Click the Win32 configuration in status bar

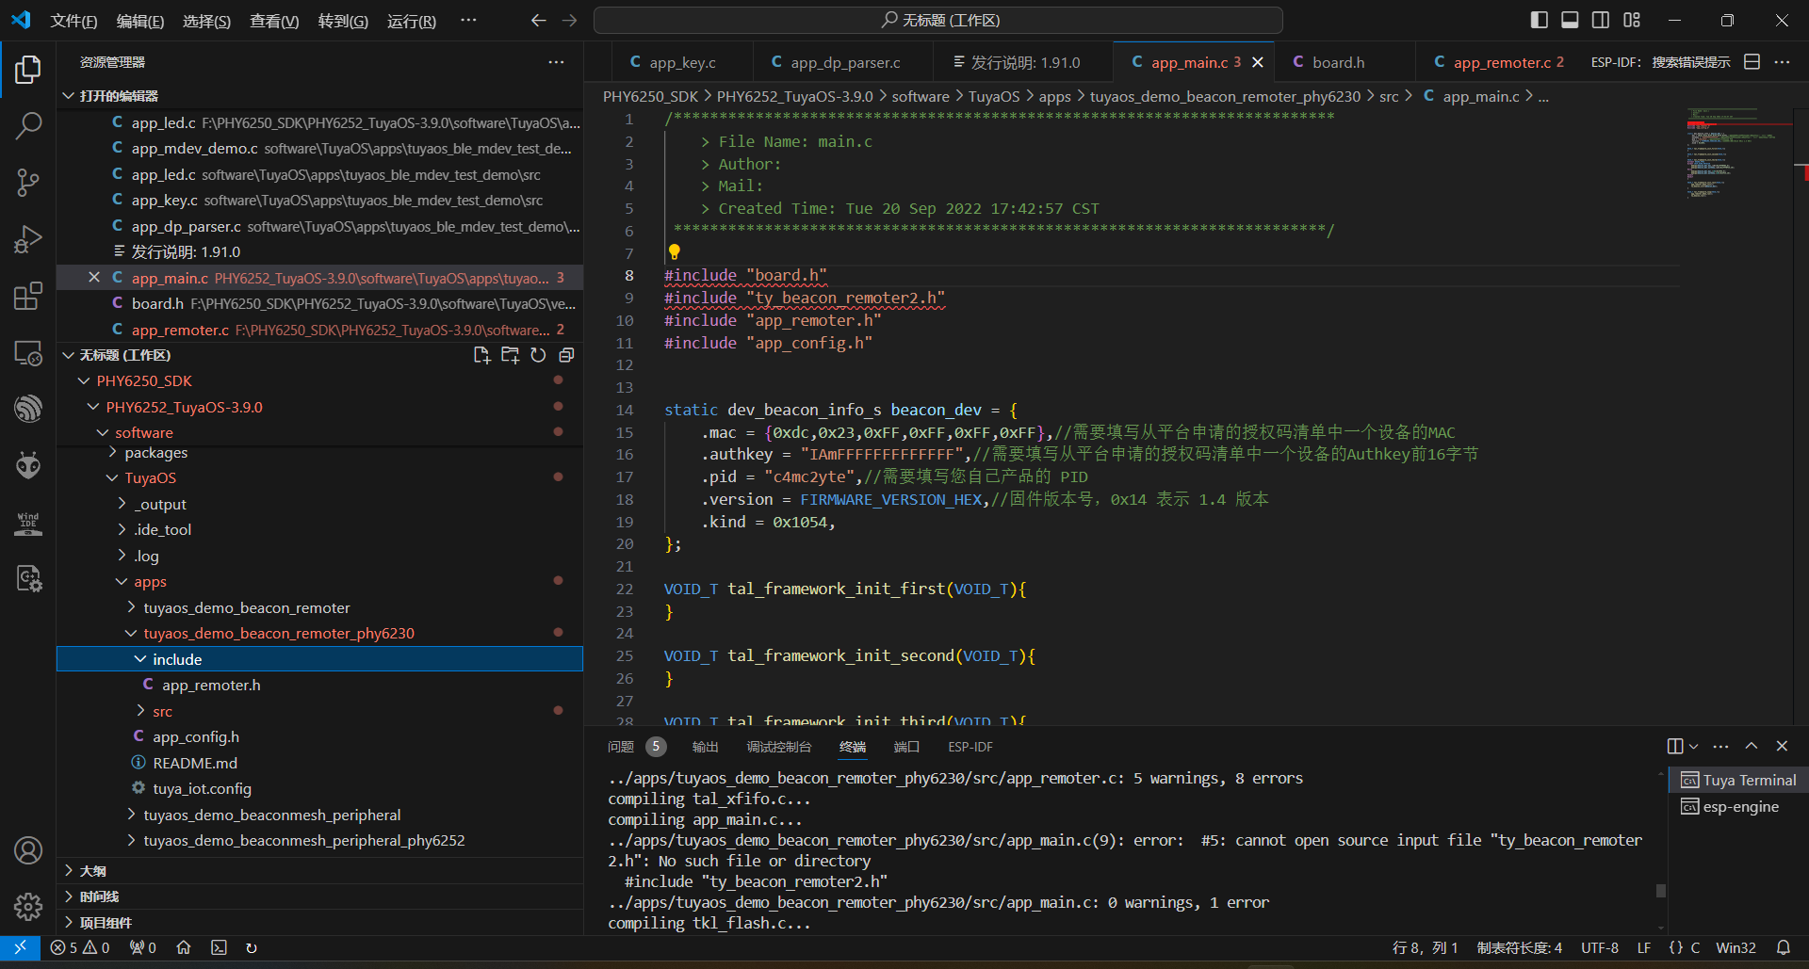[x=1736, y=947]
